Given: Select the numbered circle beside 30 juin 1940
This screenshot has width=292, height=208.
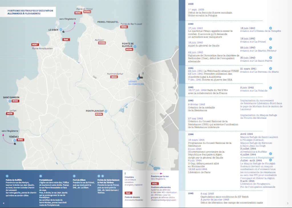Looking at the screenshot, I should coord(270,58).
